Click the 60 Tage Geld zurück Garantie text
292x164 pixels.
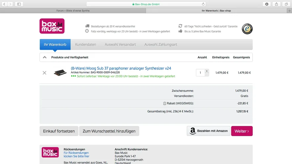(x=211, y=26)
